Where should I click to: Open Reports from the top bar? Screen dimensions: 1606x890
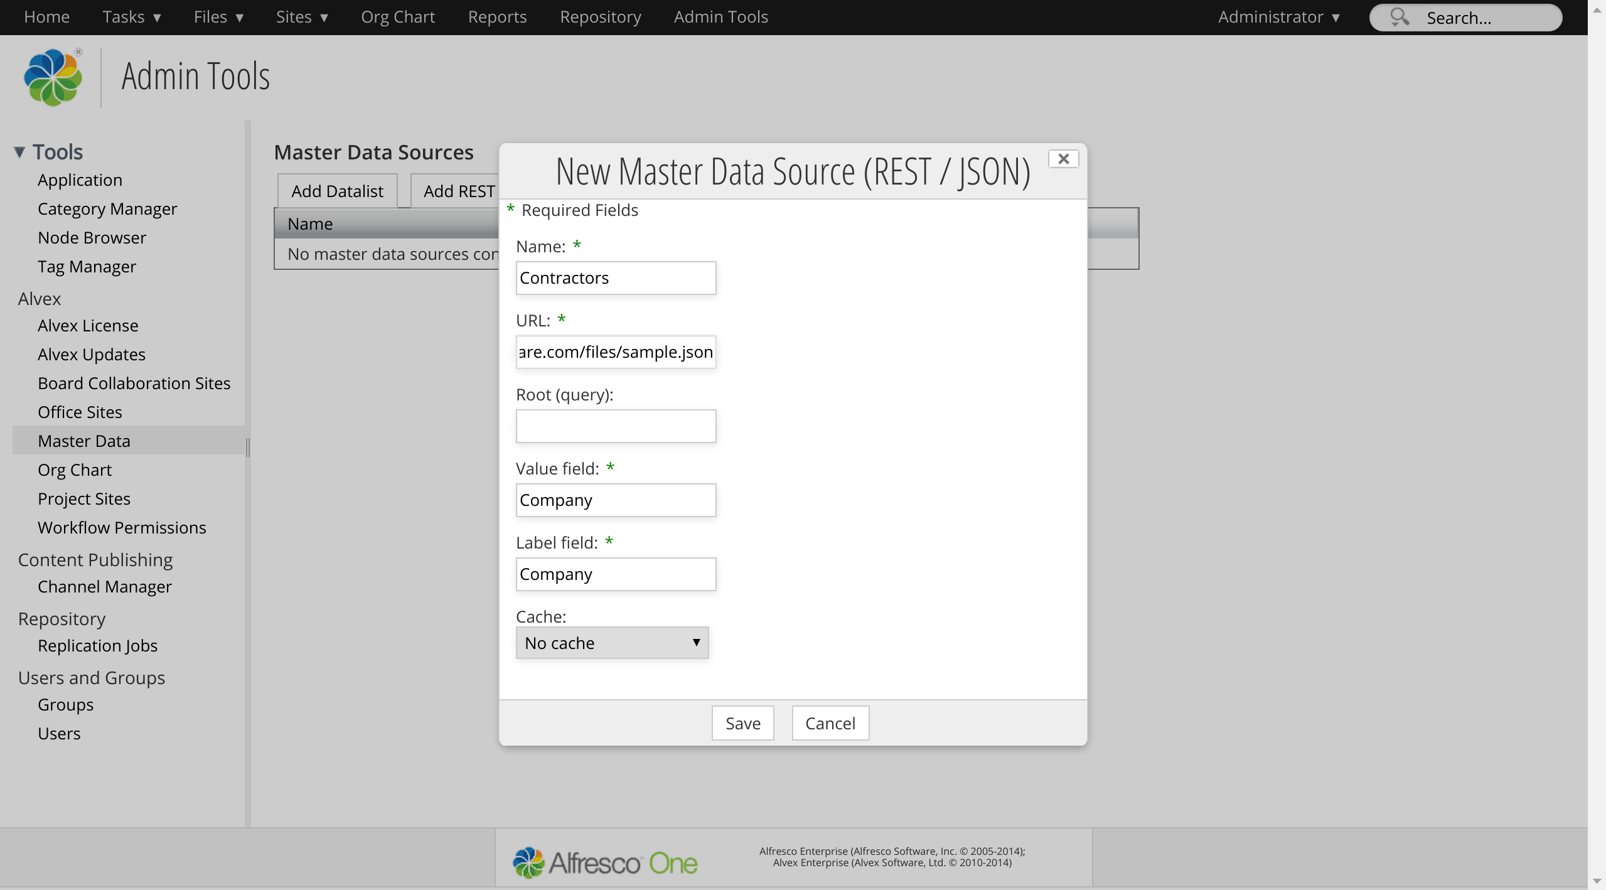tap(497, 17)
